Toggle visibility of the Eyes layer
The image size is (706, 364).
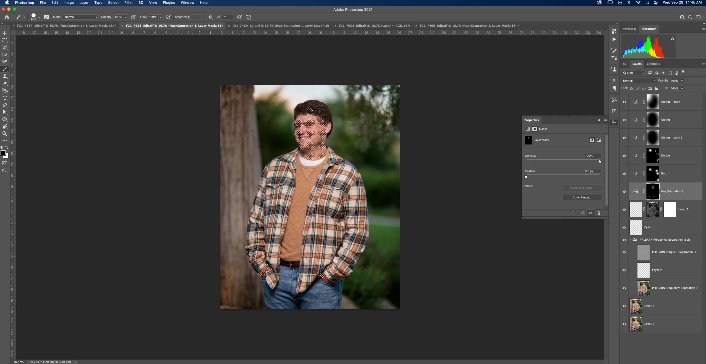click(624, 227)
